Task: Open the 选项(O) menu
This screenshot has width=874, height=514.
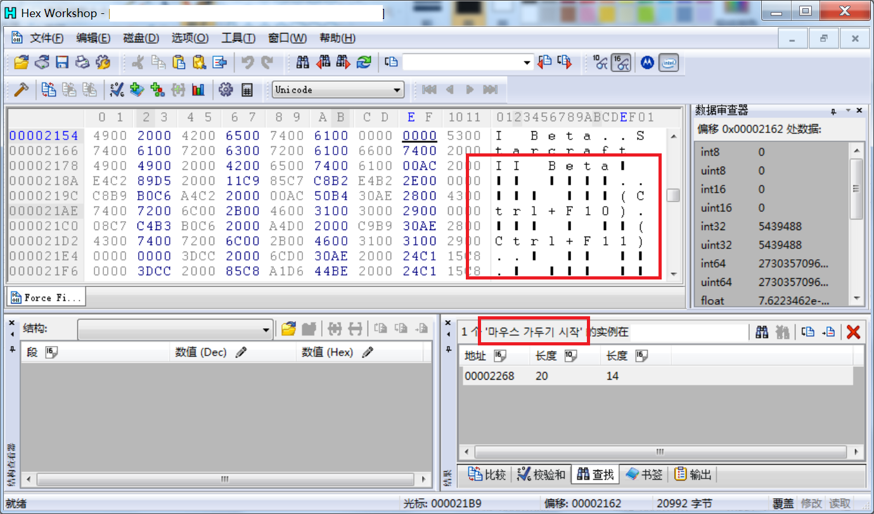Action: tap(190, 38)
